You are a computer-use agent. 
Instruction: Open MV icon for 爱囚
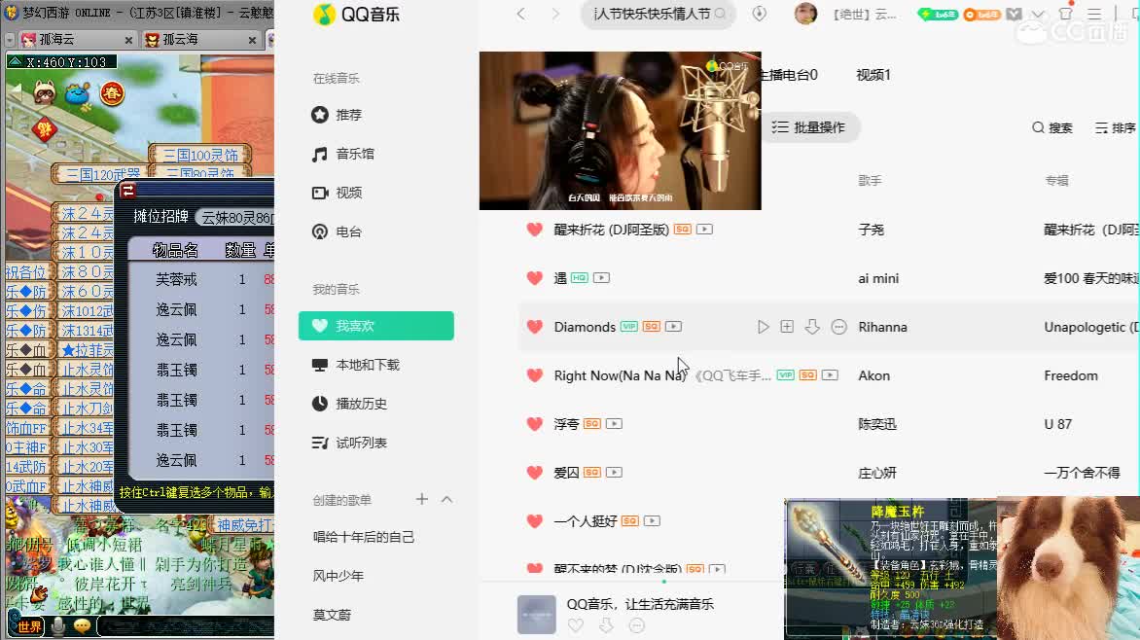[x=614, y=473]
